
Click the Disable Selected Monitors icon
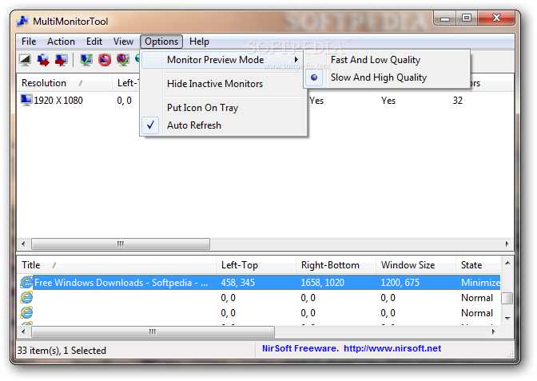coord(105,60)
